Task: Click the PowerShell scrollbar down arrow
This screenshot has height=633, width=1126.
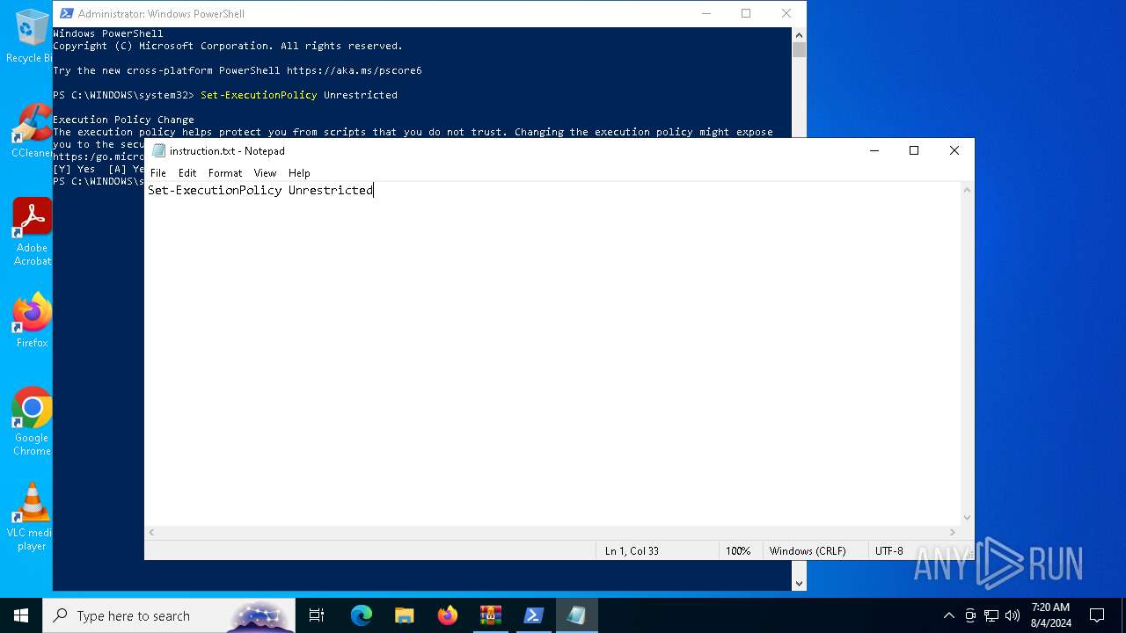Action: click(799, 583)
